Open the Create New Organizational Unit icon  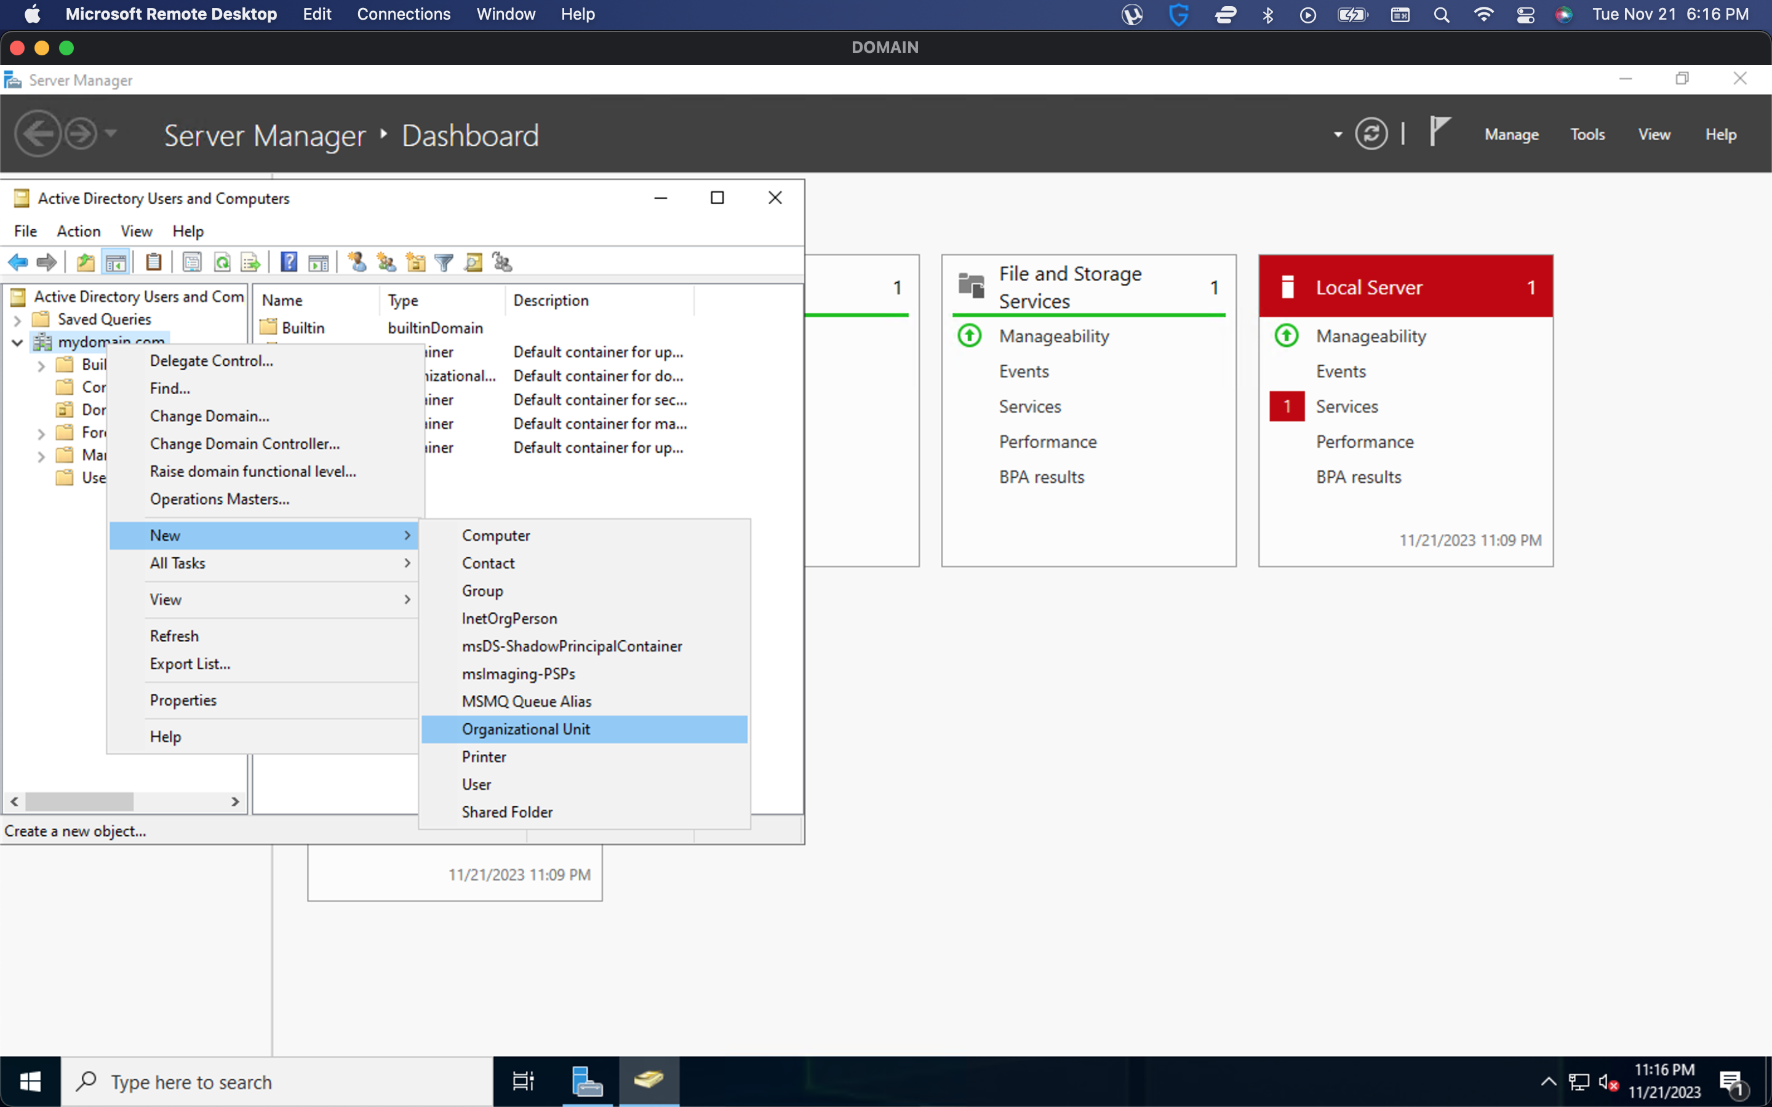[415, 261]
